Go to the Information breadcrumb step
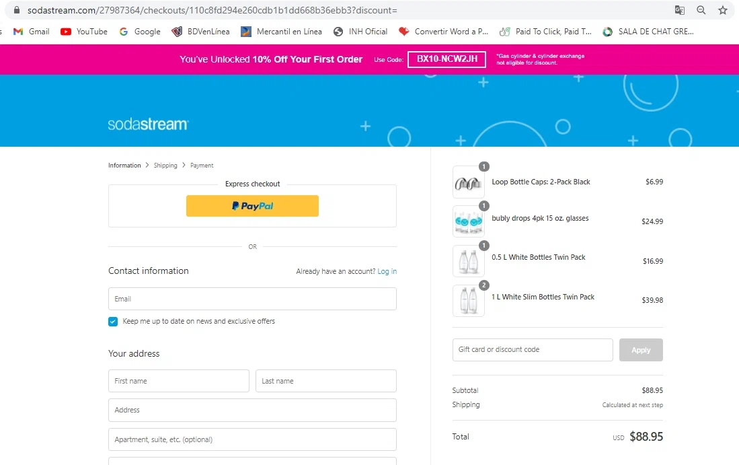The image size is (739, 465). tap(124, 166)
